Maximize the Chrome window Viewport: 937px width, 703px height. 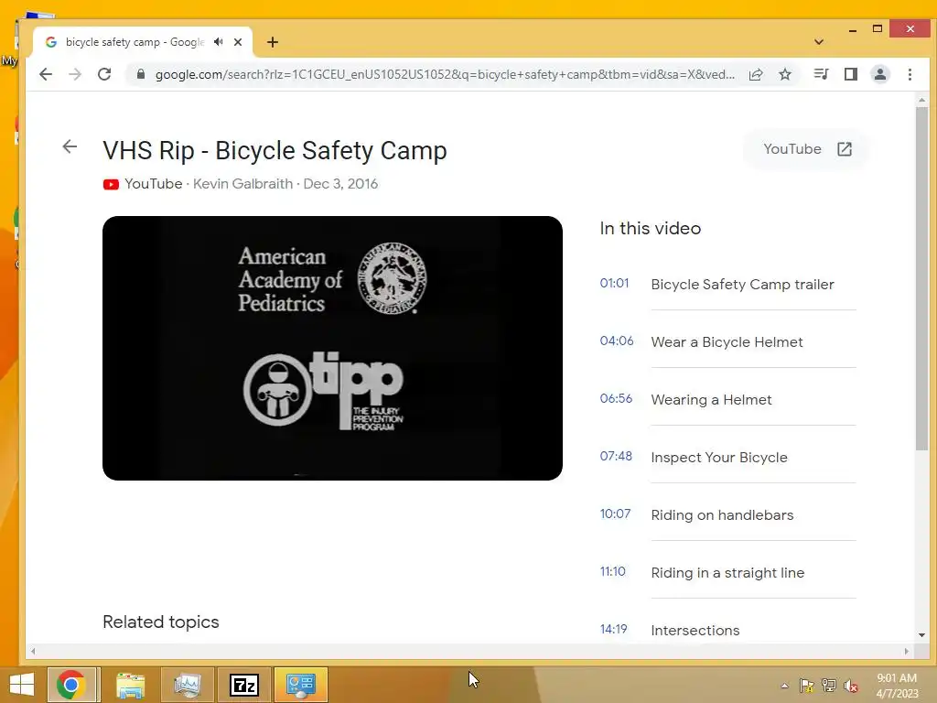[878, 28]
